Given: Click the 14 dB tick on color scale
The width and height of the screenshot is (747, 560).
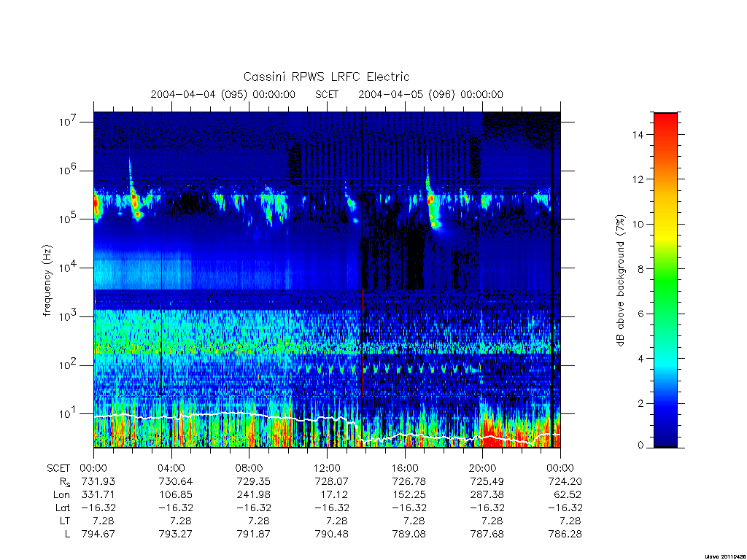Looking at the screenshot, I should [638, 135].
